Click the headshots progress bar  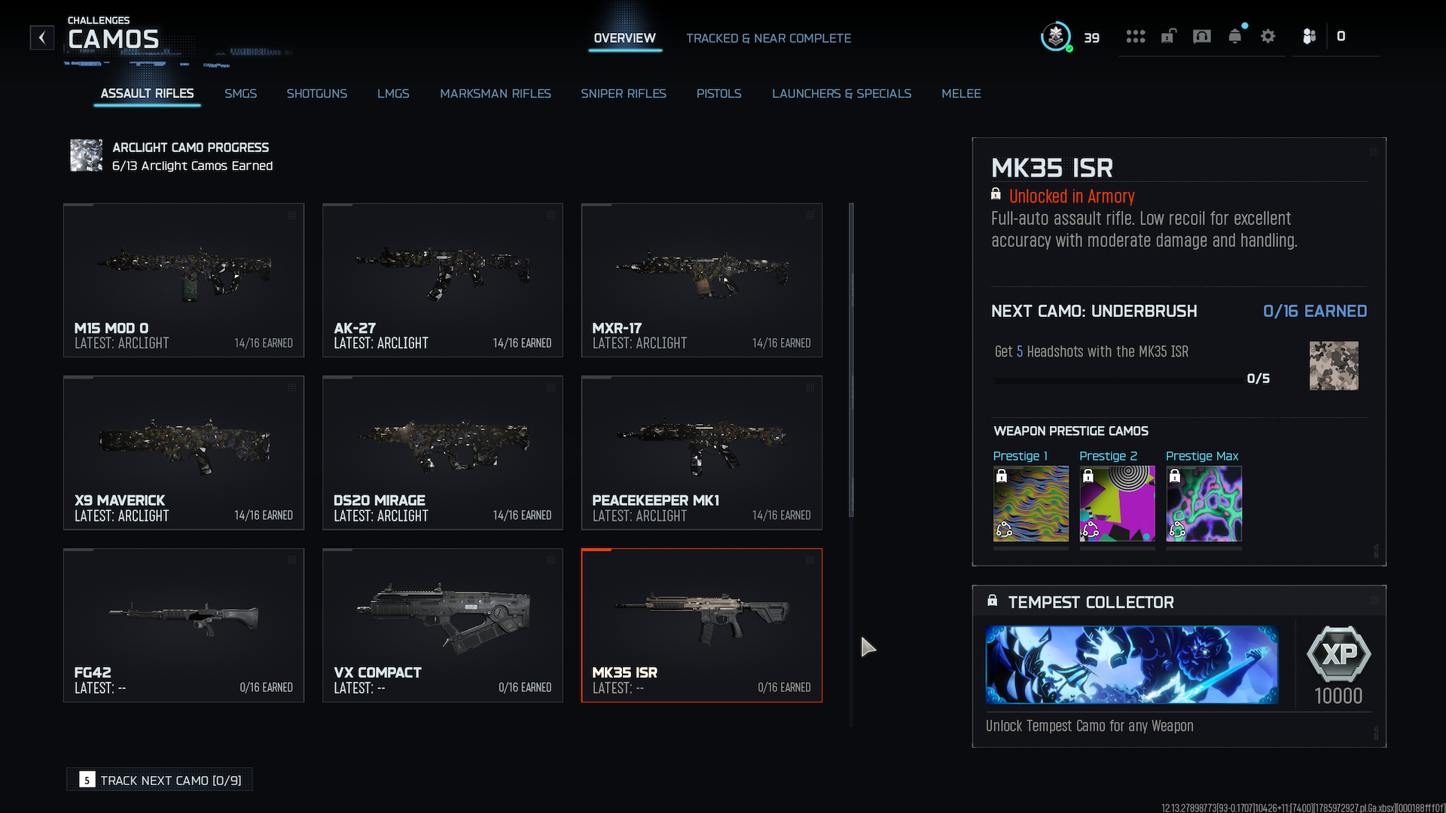(1118, 380)
